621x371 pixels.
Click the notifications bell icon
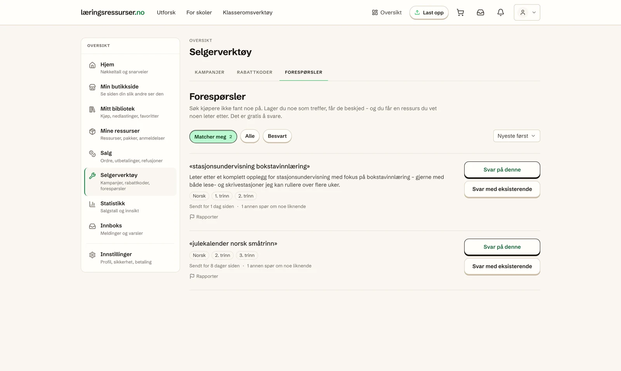pyautogui.click(x=501, y=12)
